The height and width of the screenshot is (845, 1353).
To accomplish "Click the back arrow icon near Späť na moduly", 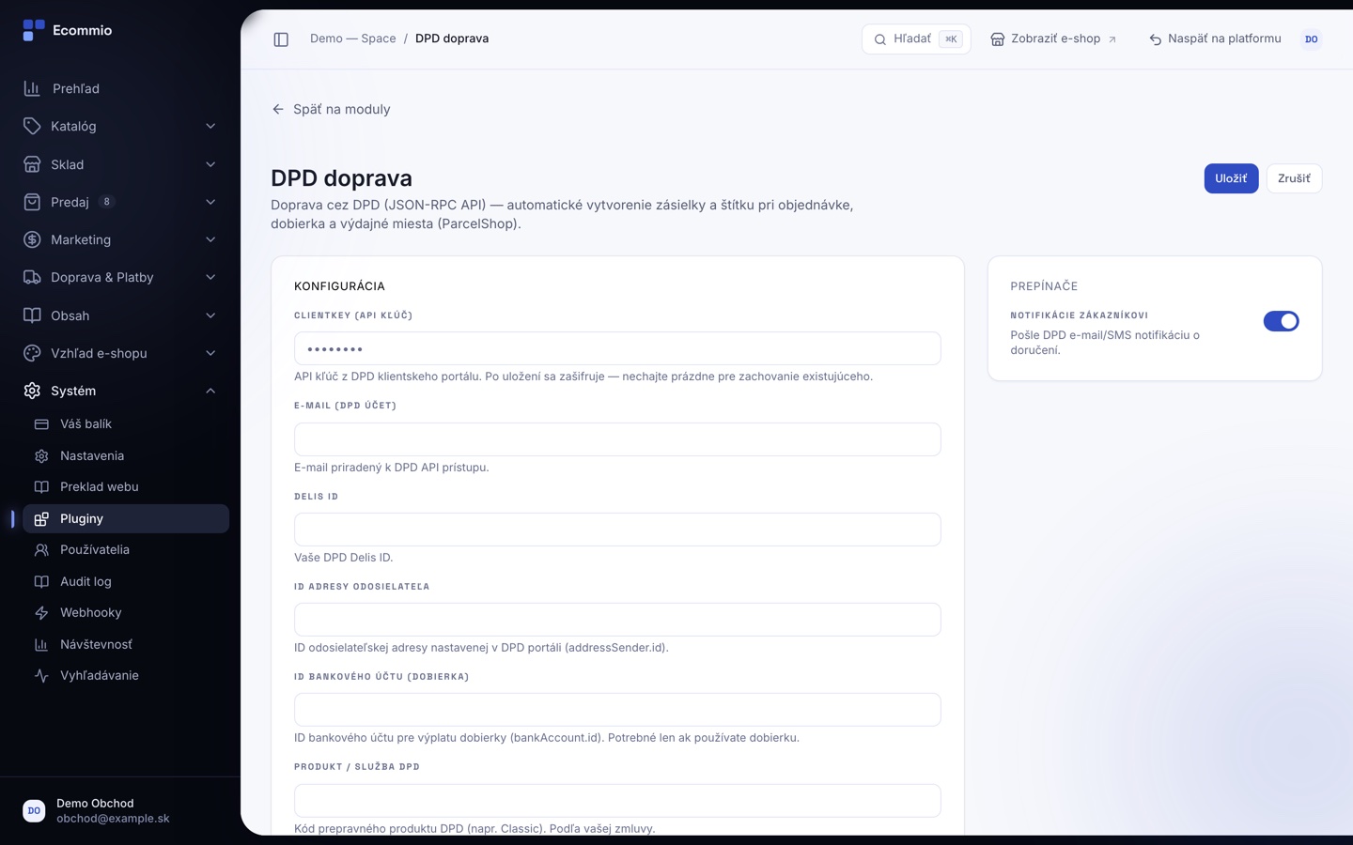I will 278,109.
